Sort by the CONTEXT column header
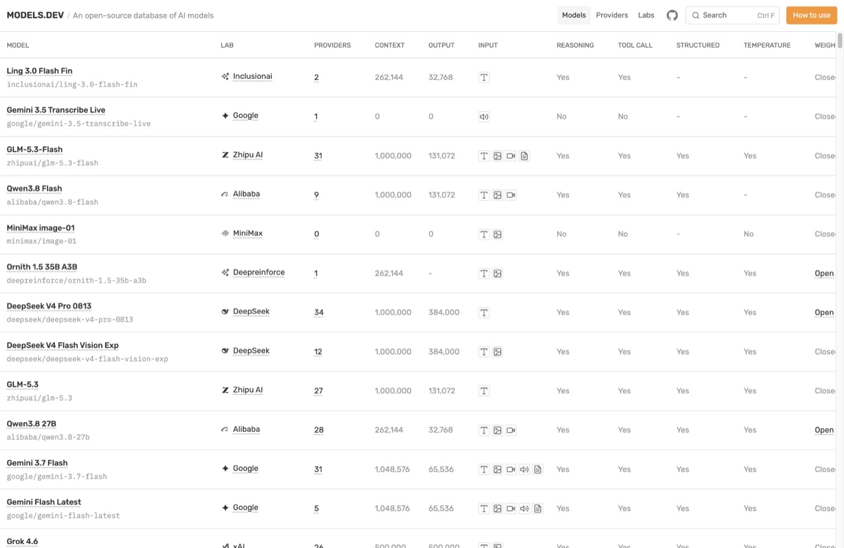 click(389, 45)
